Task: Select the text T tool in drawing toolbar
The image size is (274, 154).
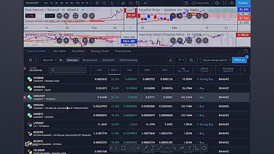Action: pos(189,148)
